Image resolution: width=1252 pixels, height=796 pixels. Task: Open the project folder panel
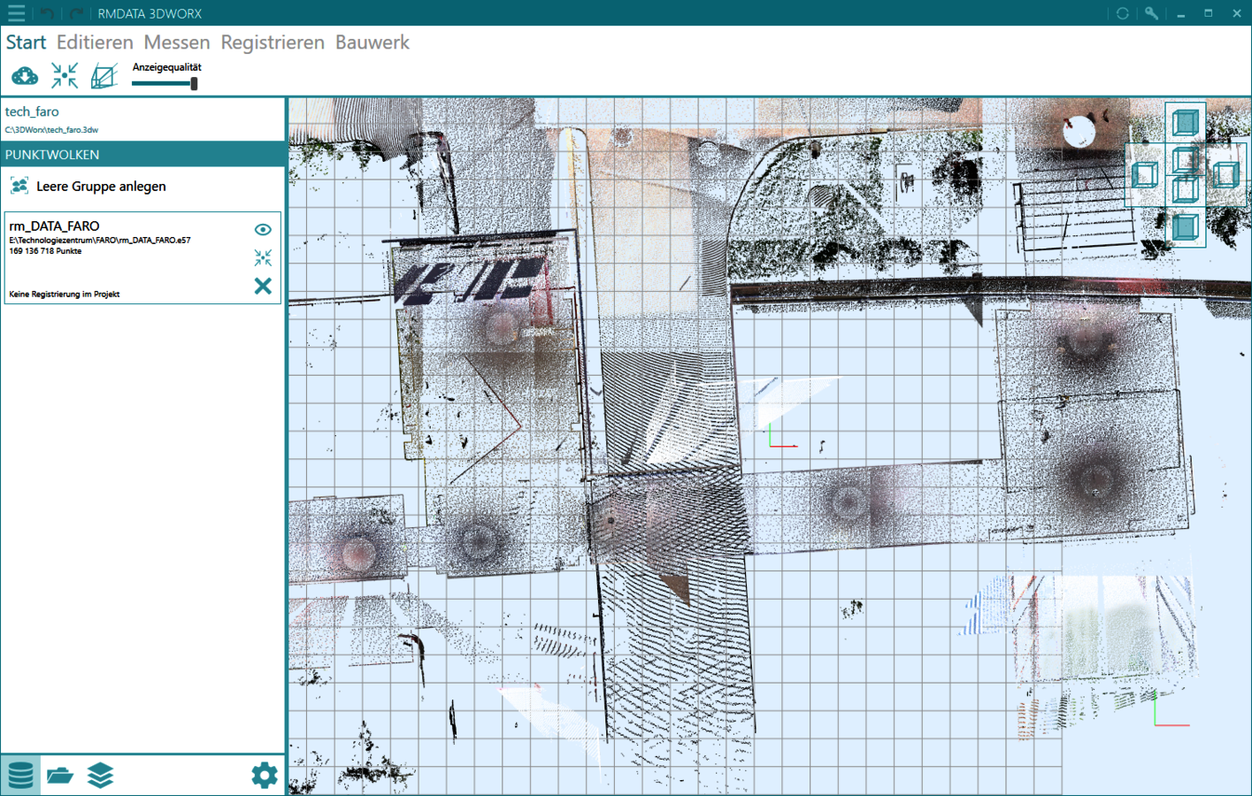(x=60, y=776)
